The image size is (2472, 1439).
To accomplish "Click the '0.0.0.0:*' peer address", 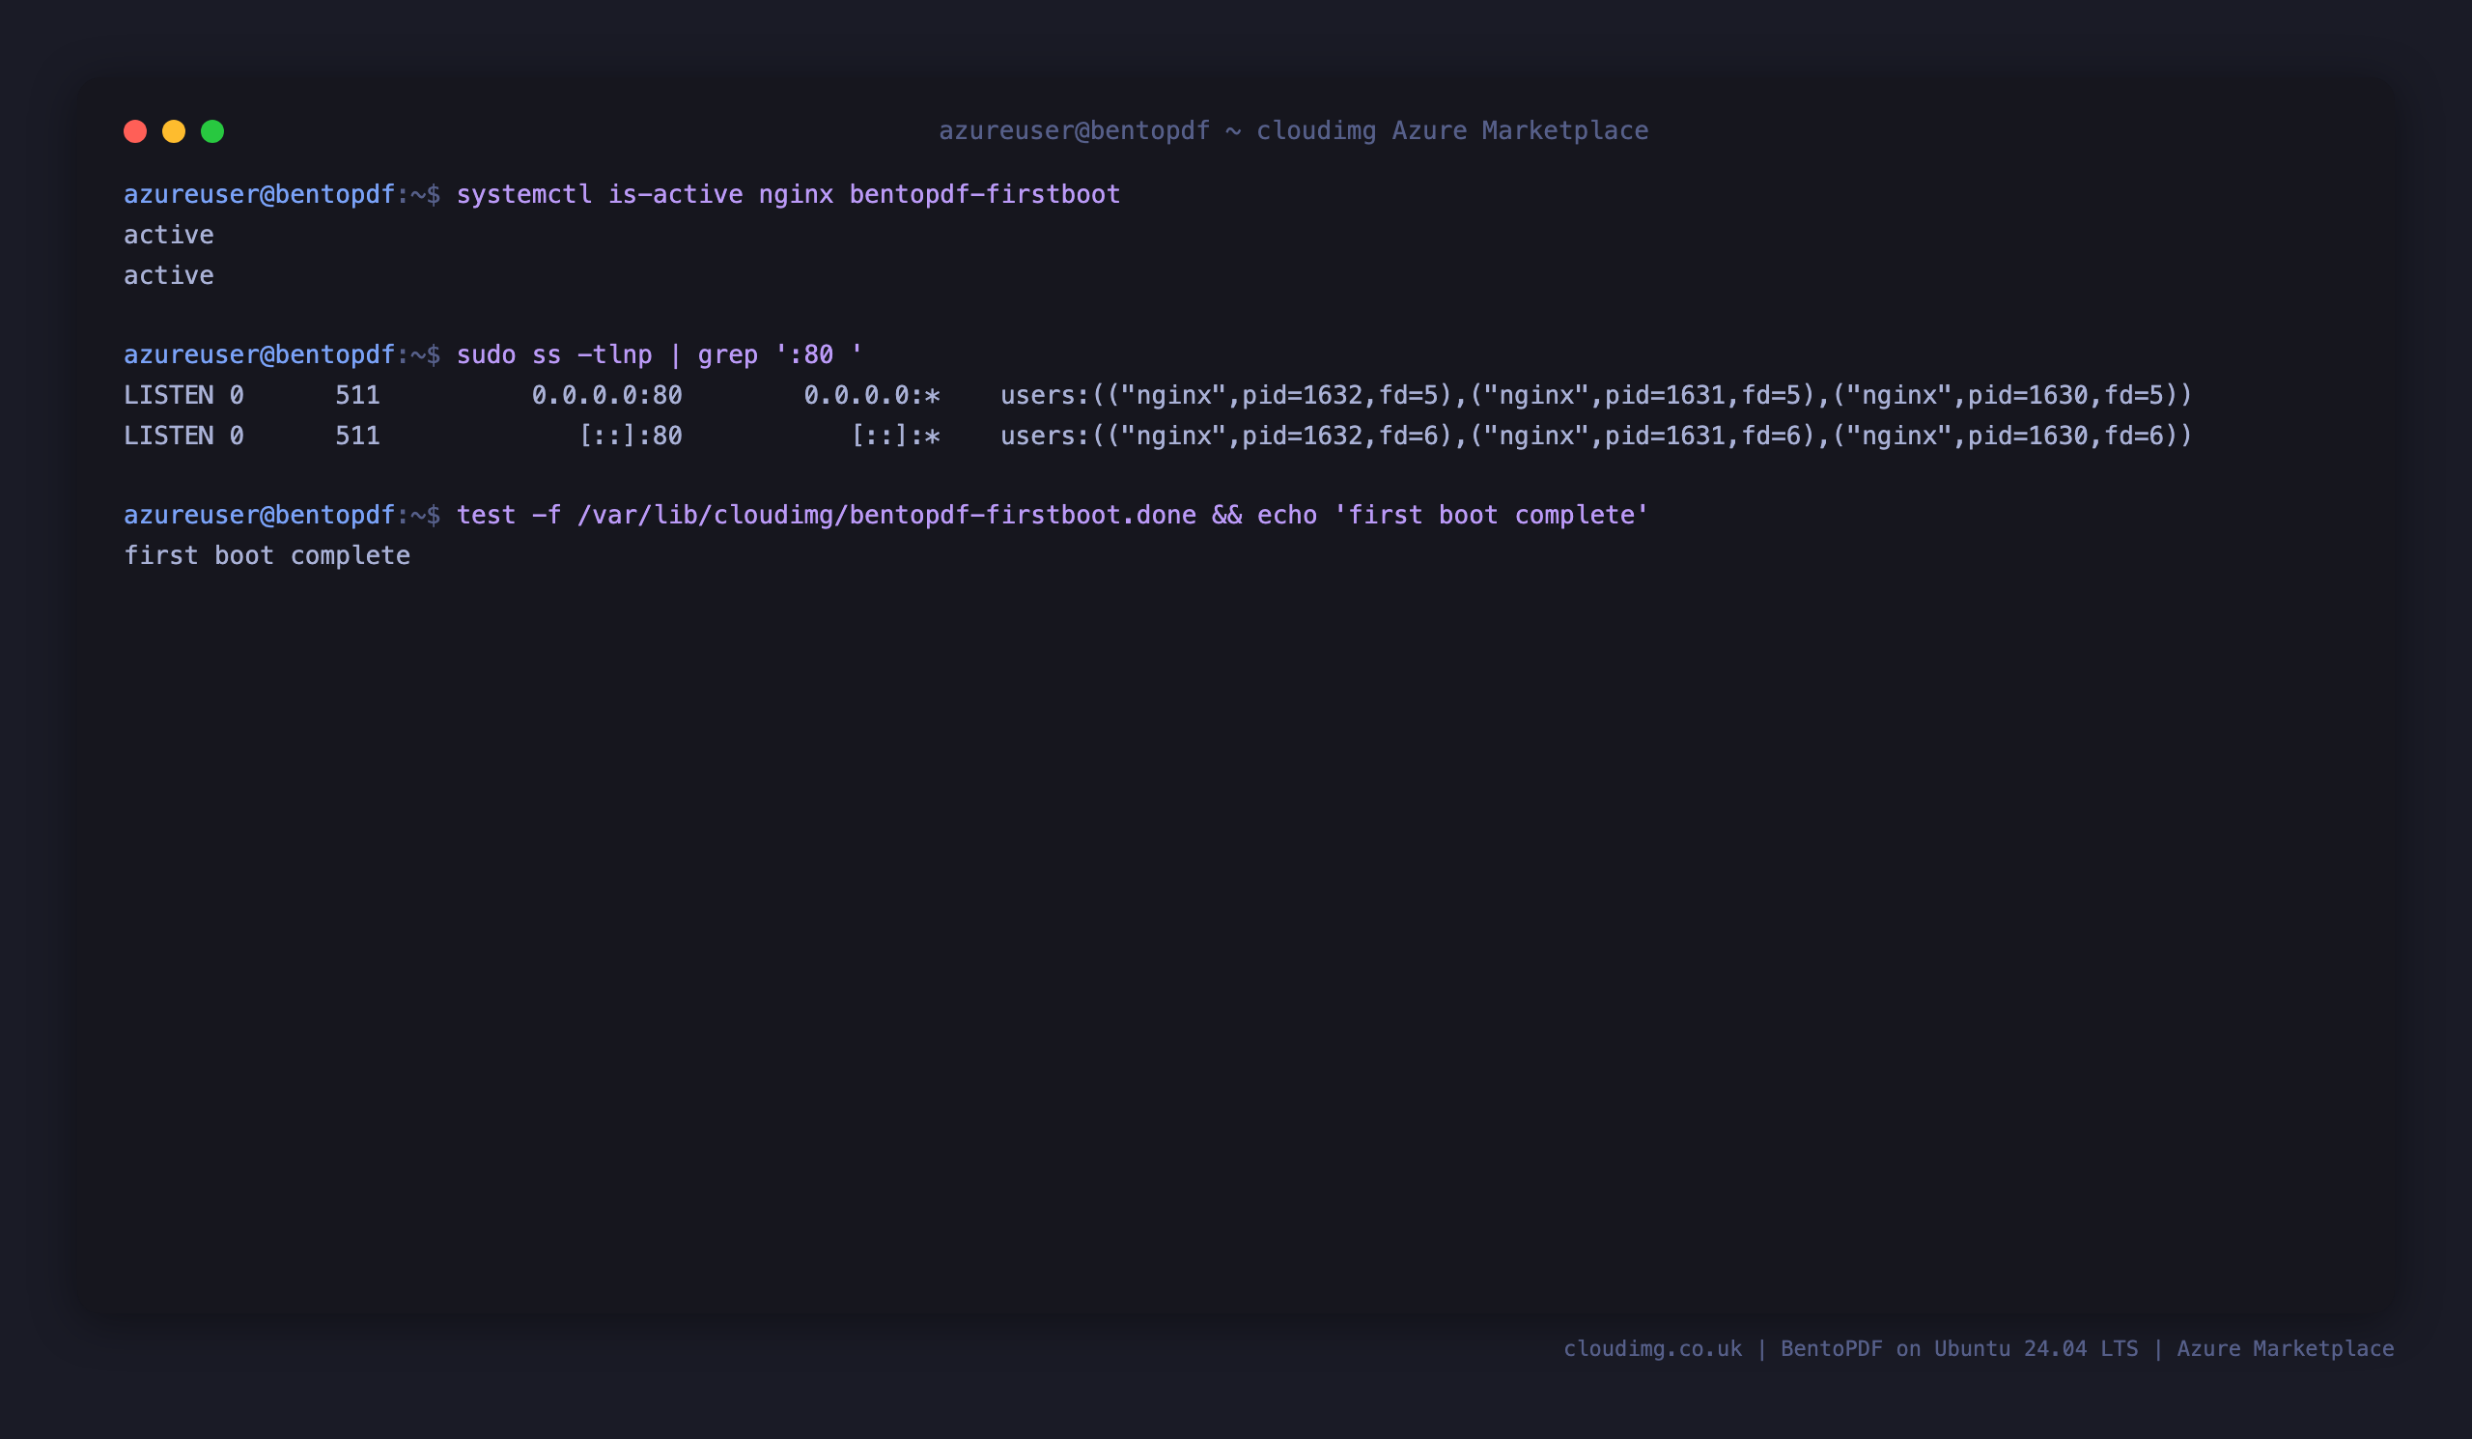I will pyautogui.click(x=872, y=395).
